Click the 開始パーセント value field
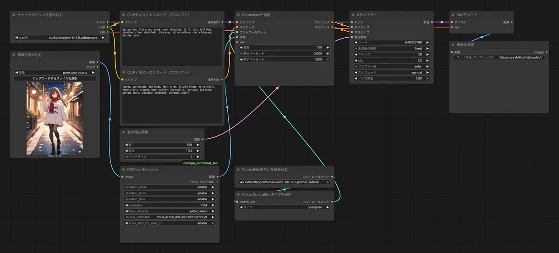This screenshot has height=253, width=559. pos(284,54)
